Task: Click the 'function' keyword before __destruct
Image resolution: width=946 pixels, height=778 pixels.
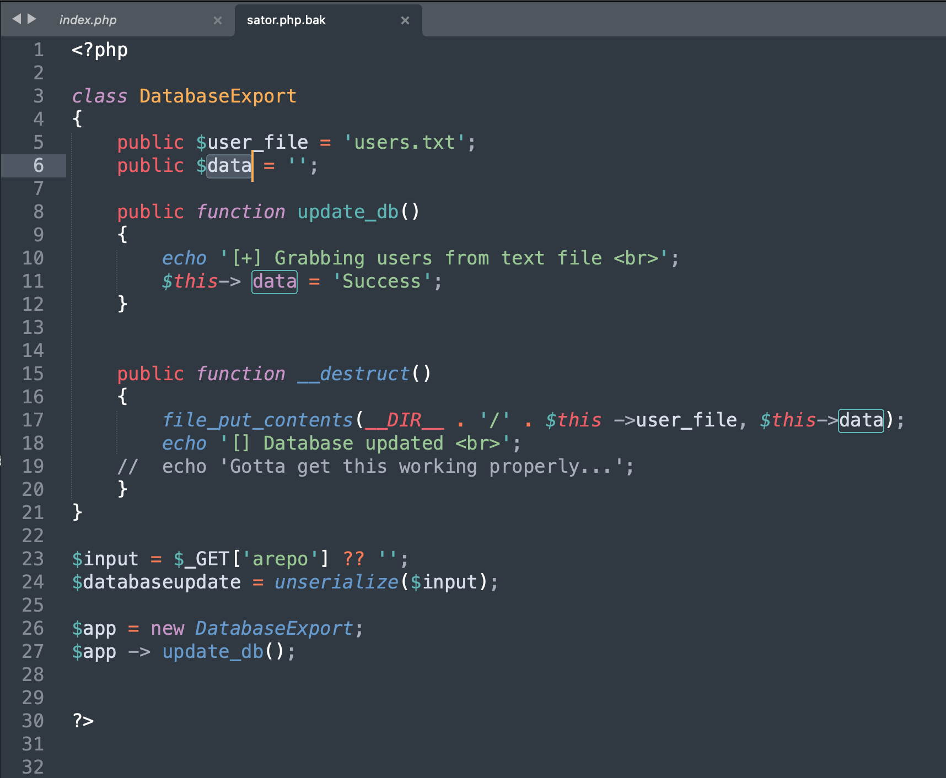Action: tap(241, 374)
